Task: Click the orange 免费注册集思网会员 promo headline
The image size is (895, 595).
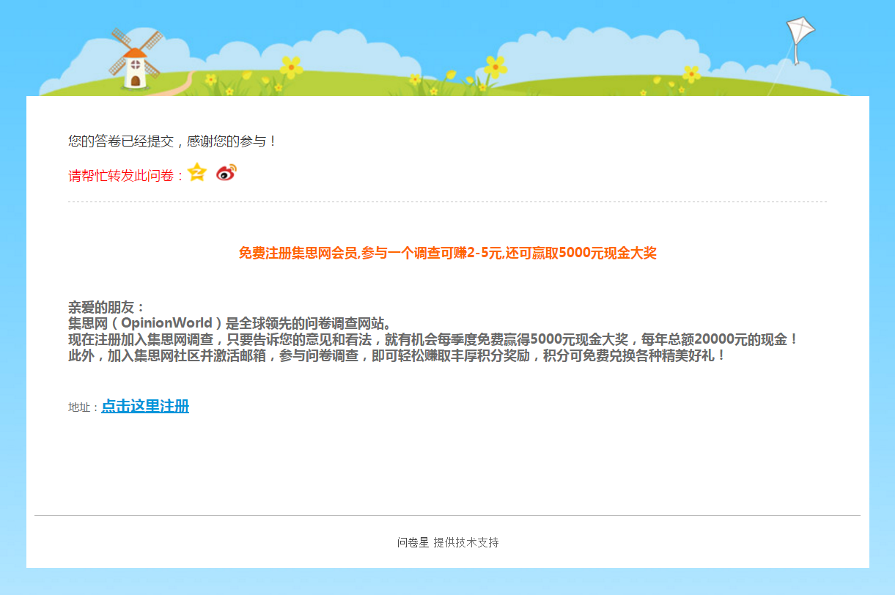Action: click(x=448, y=253)
